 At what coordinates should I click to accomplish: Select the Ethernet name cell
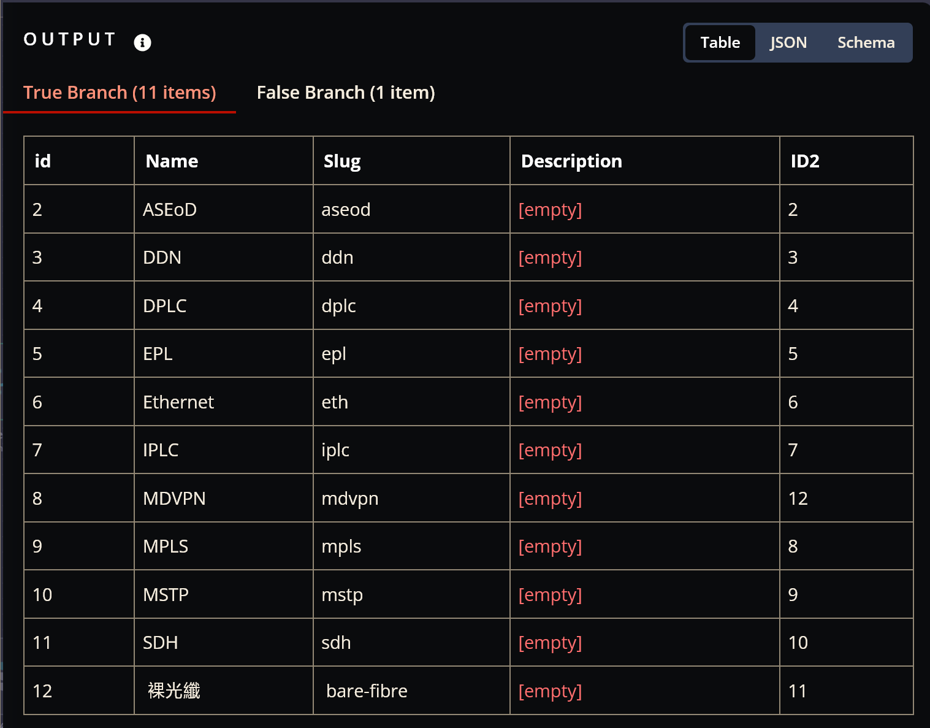(x=224, y=402)
